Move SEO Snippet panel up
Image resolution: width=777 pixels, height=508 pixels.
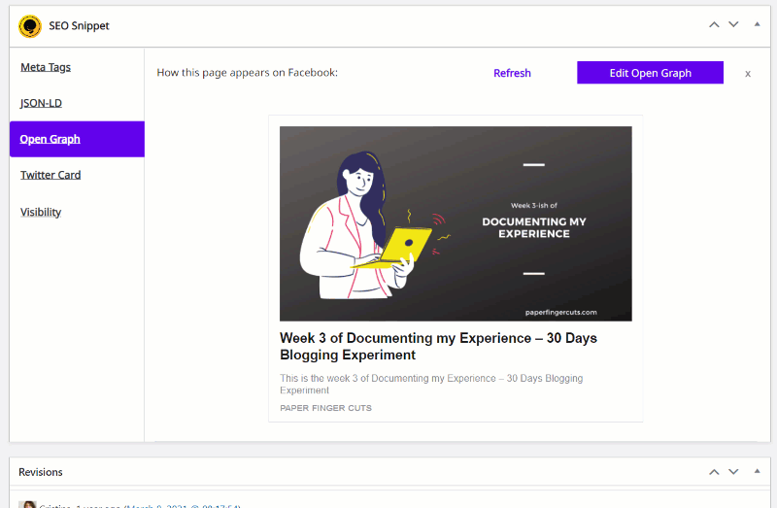pos(714,24)
